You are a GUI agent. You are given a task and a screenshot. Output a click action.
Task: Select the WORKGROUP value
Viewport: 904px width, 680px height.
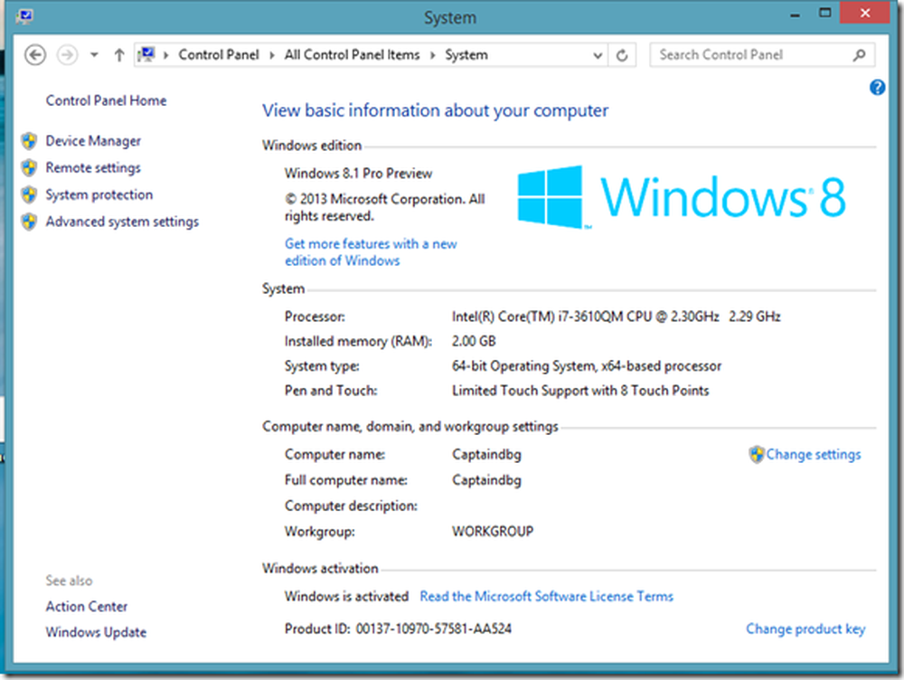click(x=493, y=531)
